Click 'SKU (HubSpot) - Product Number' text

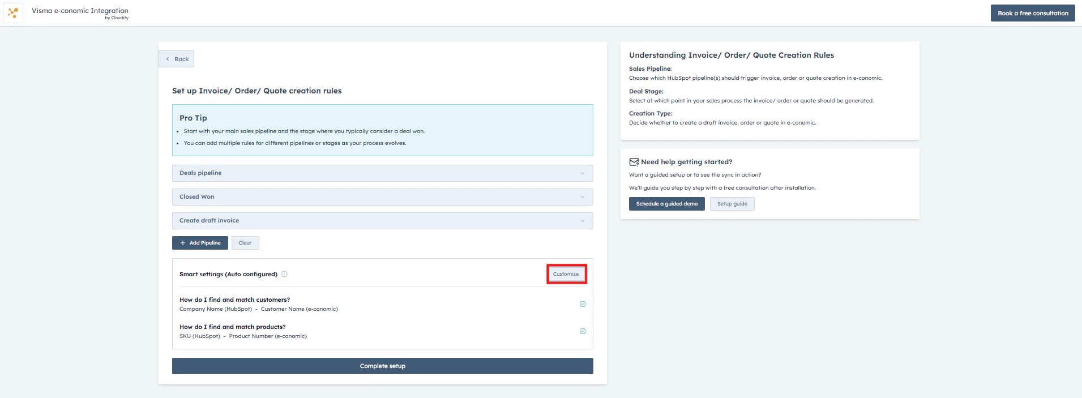pyautogui.click(x=243, y=336)
